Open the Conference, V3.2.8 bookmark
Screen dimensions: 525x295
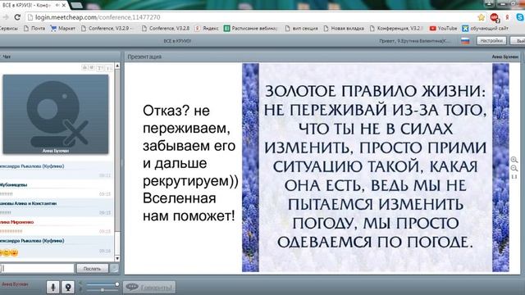(x=166, y=29)
